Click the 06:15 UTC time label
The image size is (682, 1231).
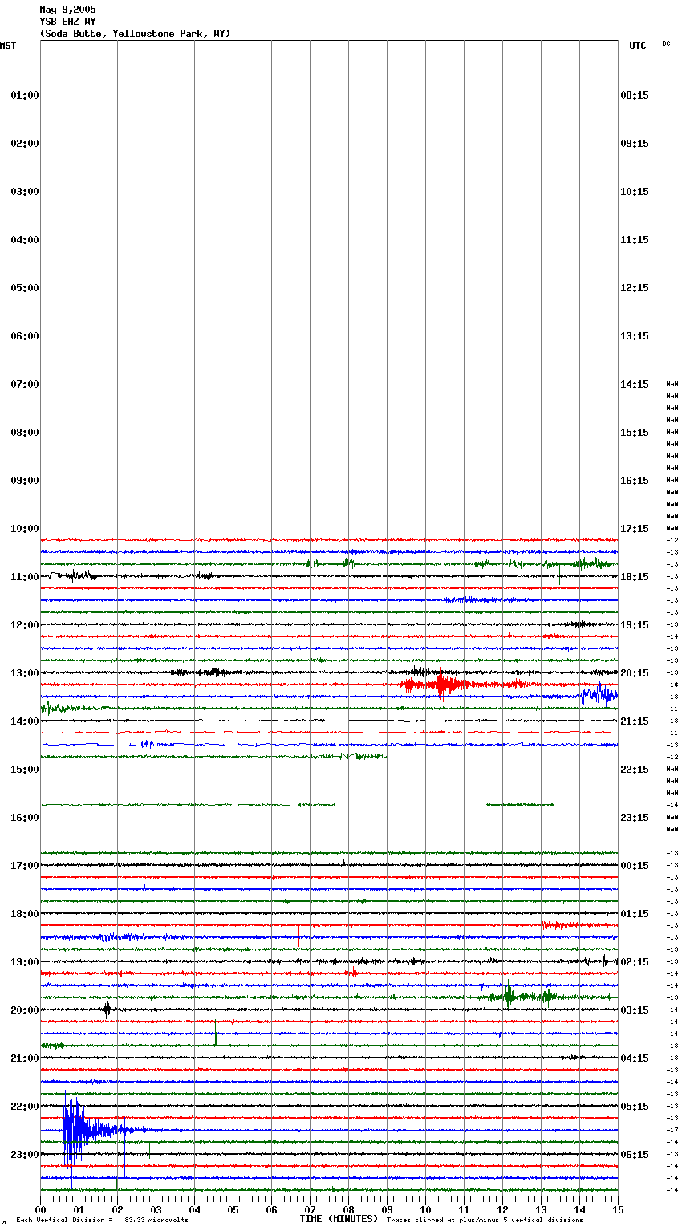tap(635, 1155)
